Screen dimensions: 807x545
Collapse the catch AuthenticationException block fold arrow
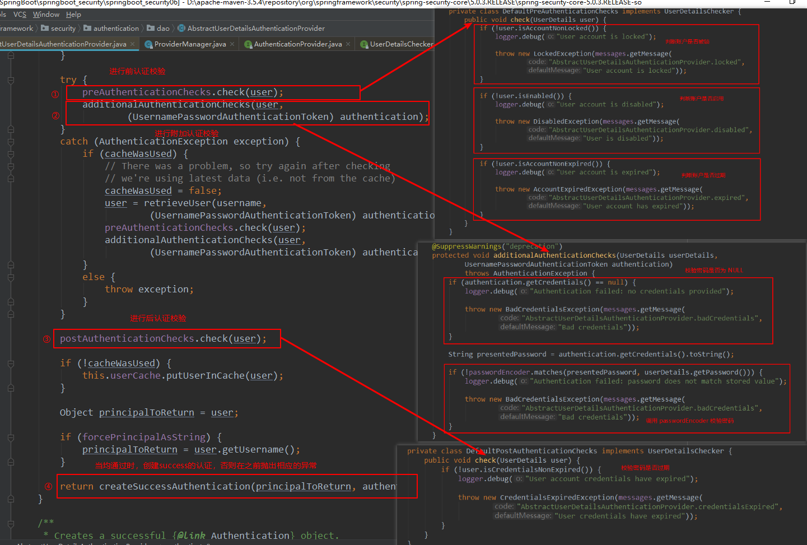point(11,141)
